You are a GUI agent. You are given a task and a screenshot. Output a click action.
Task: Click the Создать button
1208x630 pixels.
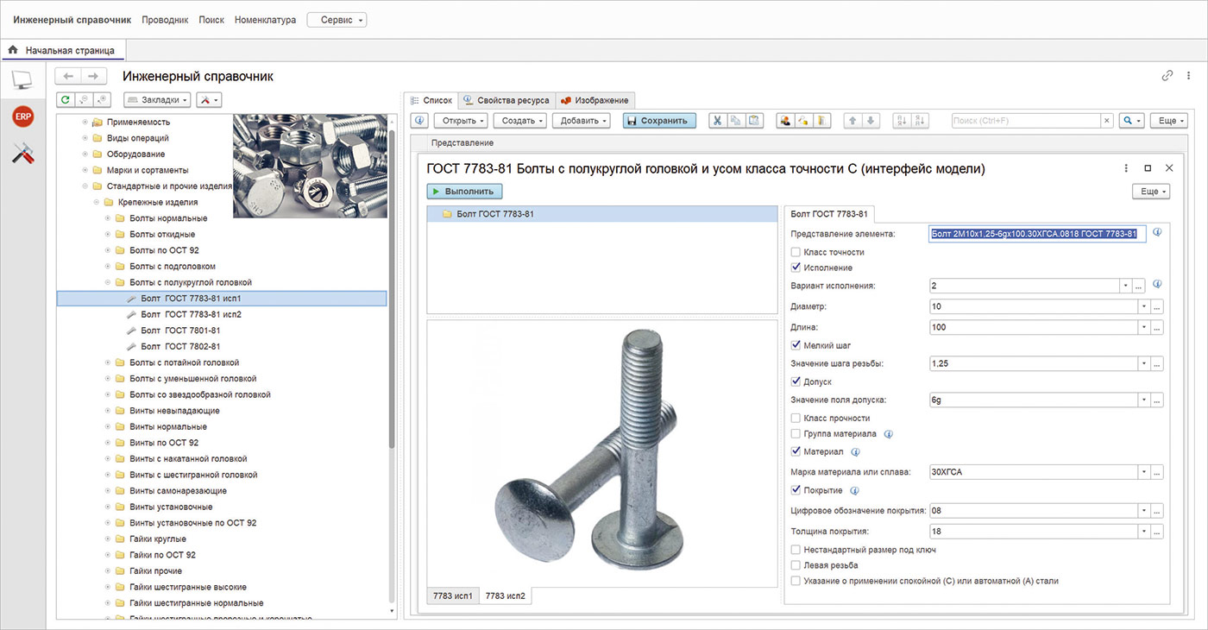tap(520, 121)
